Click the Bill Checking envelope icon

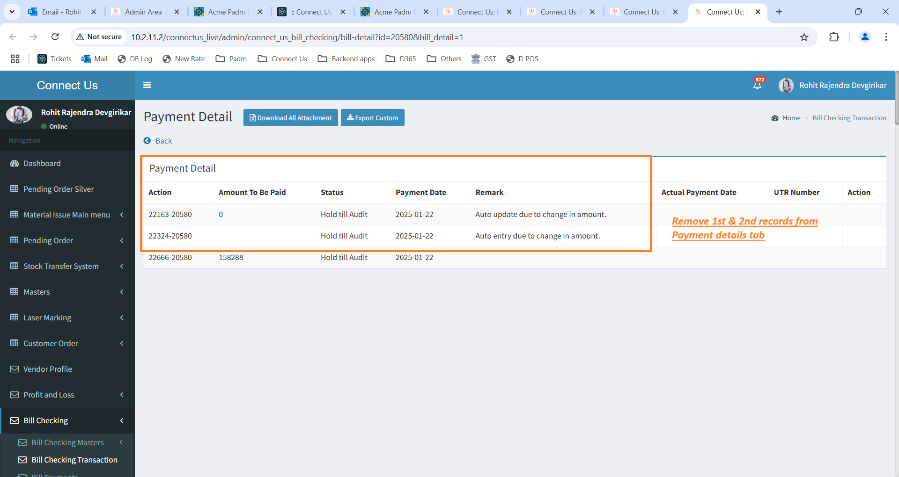tap(15, 420)
